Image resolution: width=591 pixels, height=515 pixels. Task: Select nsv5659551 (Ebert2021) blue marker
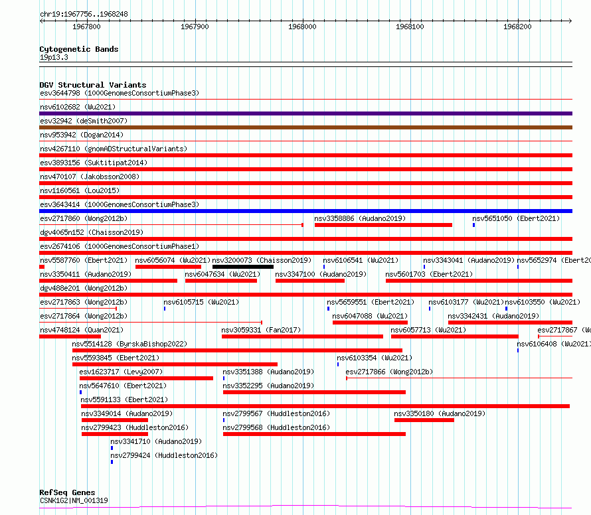point(328,309)
